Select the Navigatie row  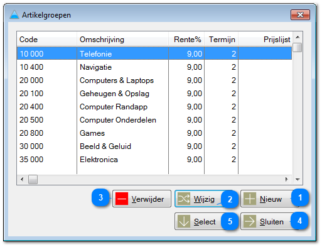point(154,67)
